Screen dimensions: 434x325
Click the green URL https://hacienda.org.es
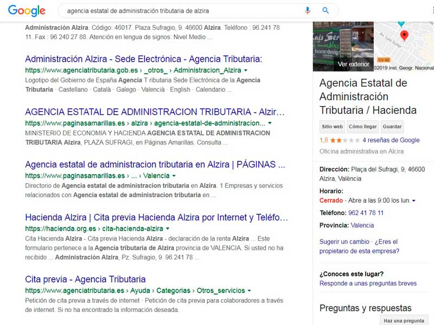point(60,229)
